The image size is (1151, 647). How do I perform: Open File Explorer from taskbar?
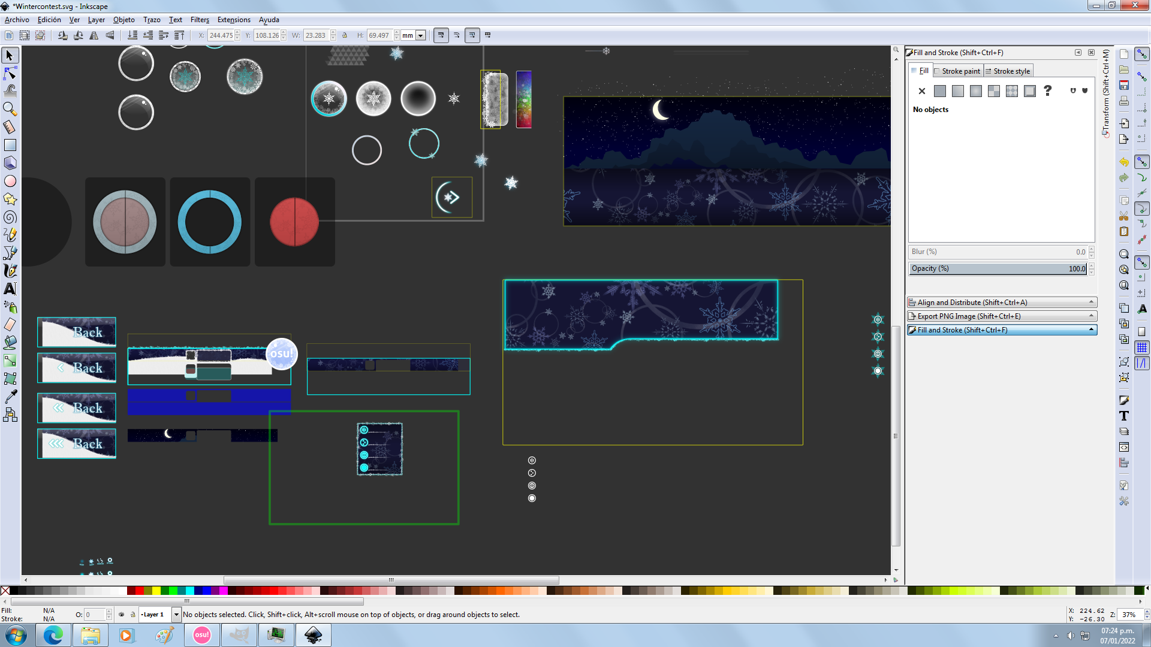91,635
